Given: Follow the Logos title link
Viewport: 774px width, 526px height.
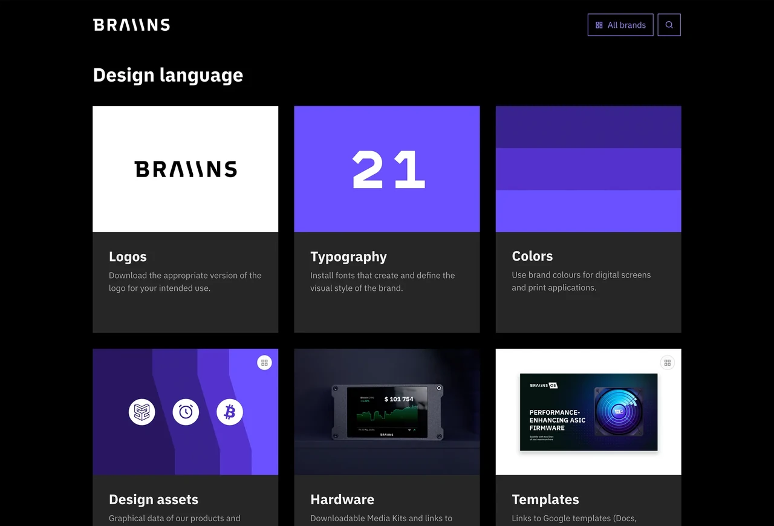Looking at the screenshot, I should point(128,256).
